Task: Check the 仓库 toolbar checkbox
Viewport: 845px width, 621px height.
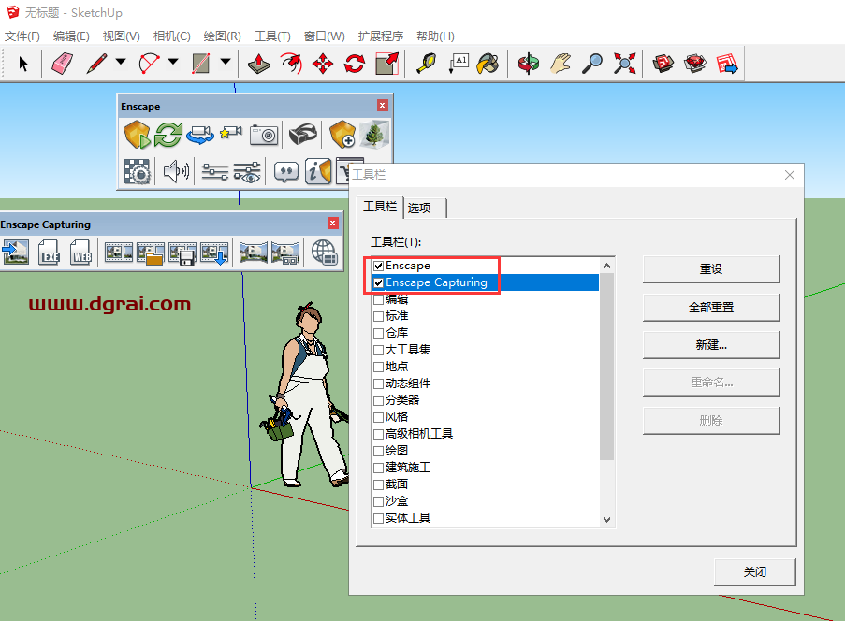Action: click(x=378, y=333)
